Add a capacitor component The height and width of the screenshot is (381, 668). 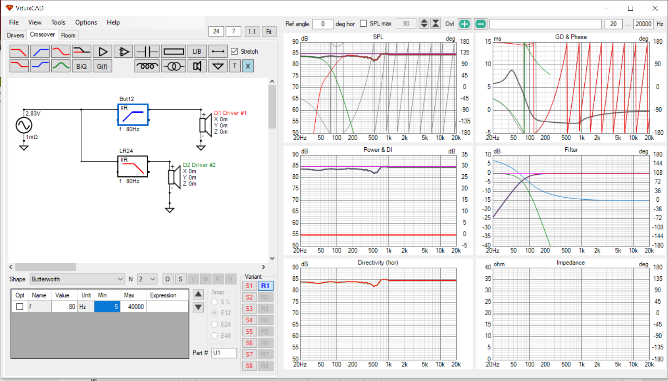click(x=147, y=52)
